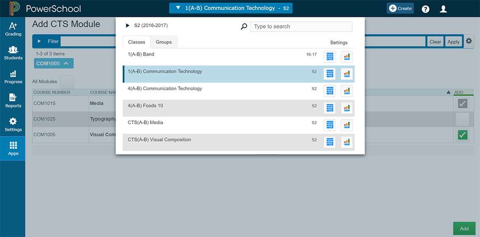Expand the S2 (2016-2017) term selector
Screen dimensions: 480x237
click(127, 26)
